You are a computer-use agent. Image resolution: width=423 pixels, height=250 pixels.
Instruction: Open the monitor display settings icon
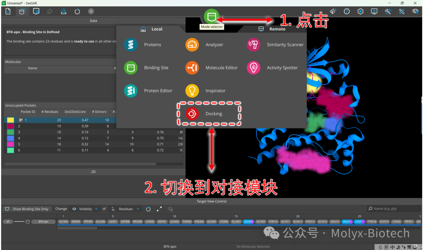click(374, 11)
